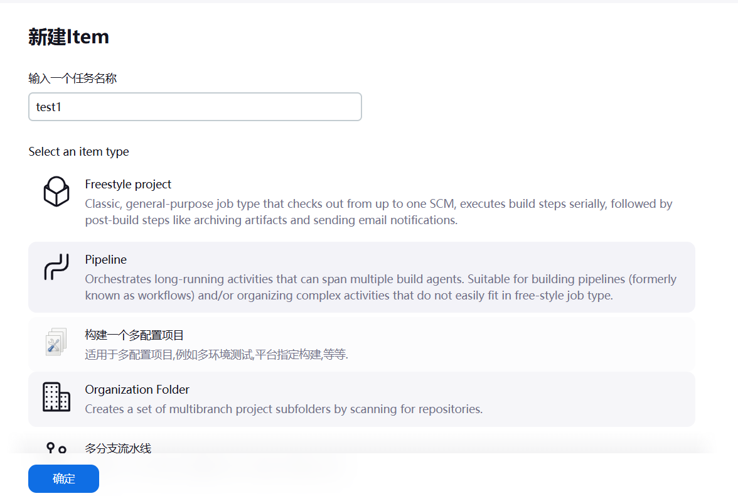Click the Pipeline icon

pyautogui.click(x=56, y=267)
